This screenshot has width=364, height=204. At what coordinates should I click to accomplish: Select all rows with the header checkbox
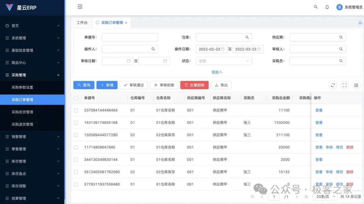[x=76, y=98]
